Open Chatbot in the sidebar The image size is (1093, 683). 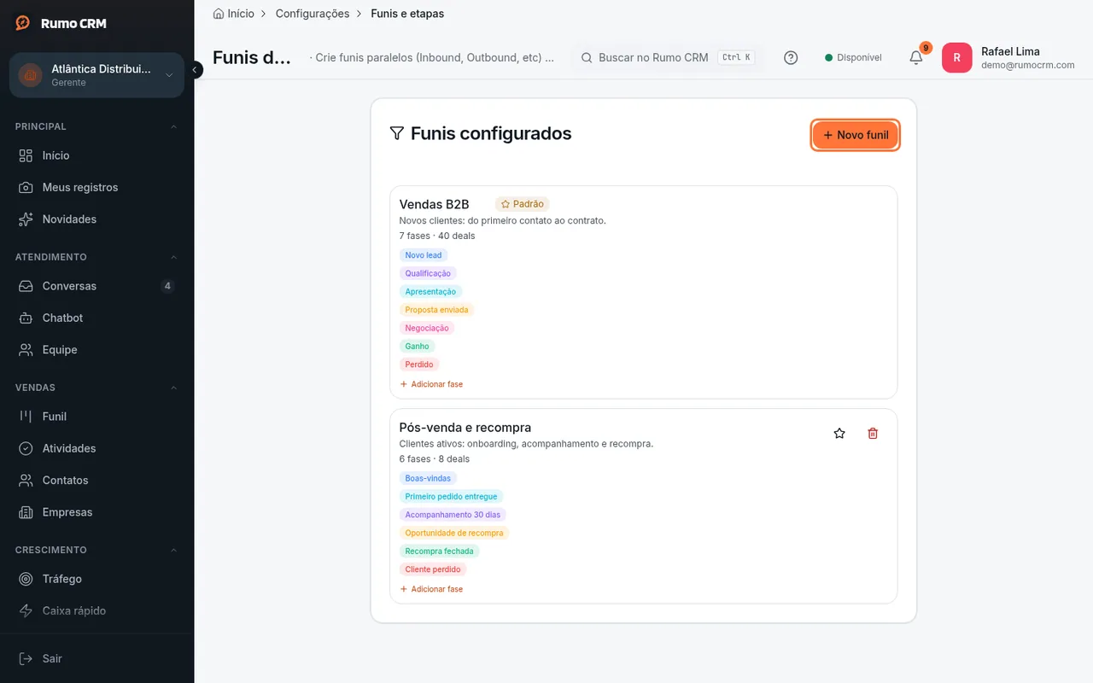(97, 318)
